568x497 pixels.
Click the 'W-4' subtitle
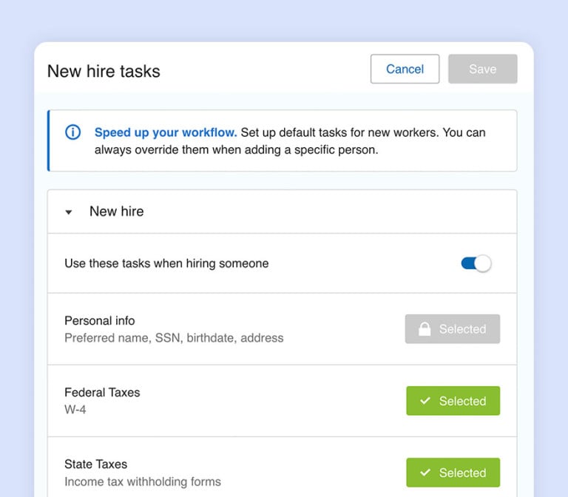point(75,410)
